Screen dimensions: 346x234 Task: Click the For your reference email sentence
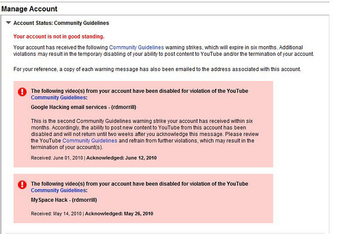pos(157,69)
